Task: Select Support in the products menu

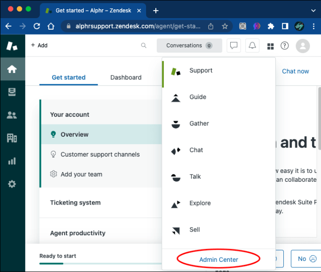Action: click(x=219, y=71)
